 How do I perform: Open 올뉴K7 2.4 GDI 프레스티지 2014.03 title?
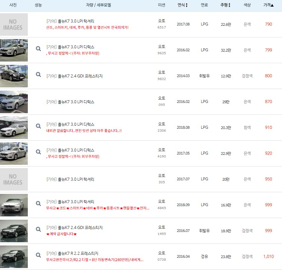pos(74,76)
